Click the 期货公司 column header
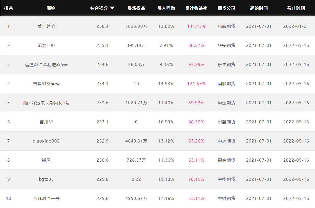 [226, 8]
